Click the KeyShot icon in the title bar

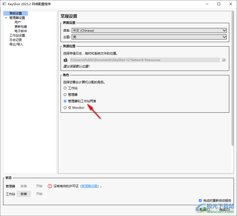pos(4,4)
